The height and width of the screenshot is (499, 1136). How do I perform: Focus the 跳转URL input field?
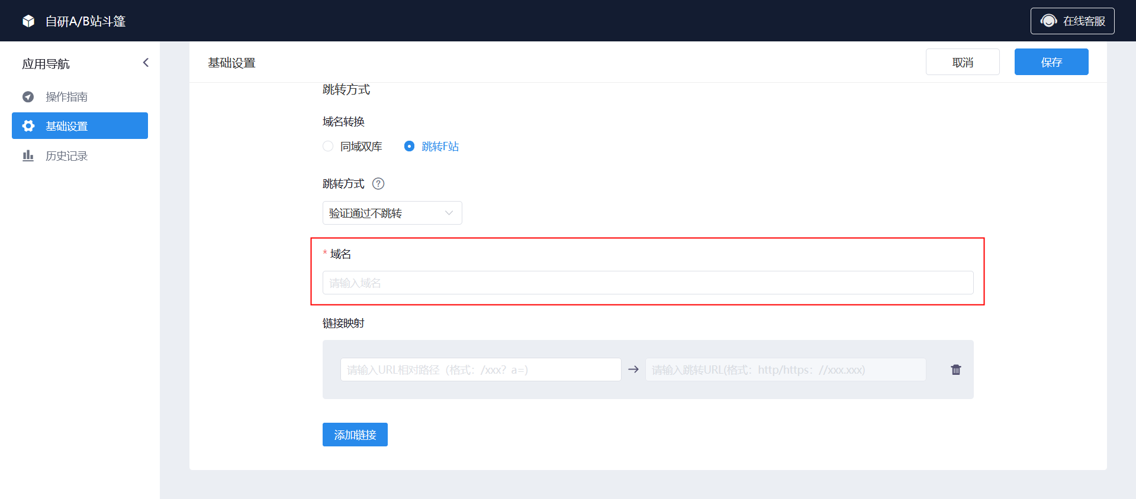[x=786, y=370]
